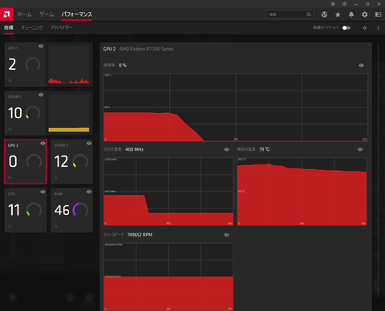The width and height of the screenshot is (385, 311).
Task: Toggle the sidebar panel layout icon
Action: (x=378, y=14)
